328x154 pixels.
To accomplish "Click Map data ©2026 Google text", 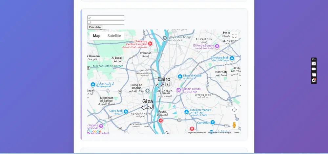I will pos(220,133).
